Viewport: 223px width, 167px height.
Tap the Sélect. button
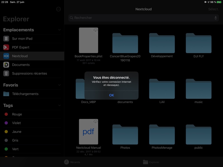coord(213,9)
